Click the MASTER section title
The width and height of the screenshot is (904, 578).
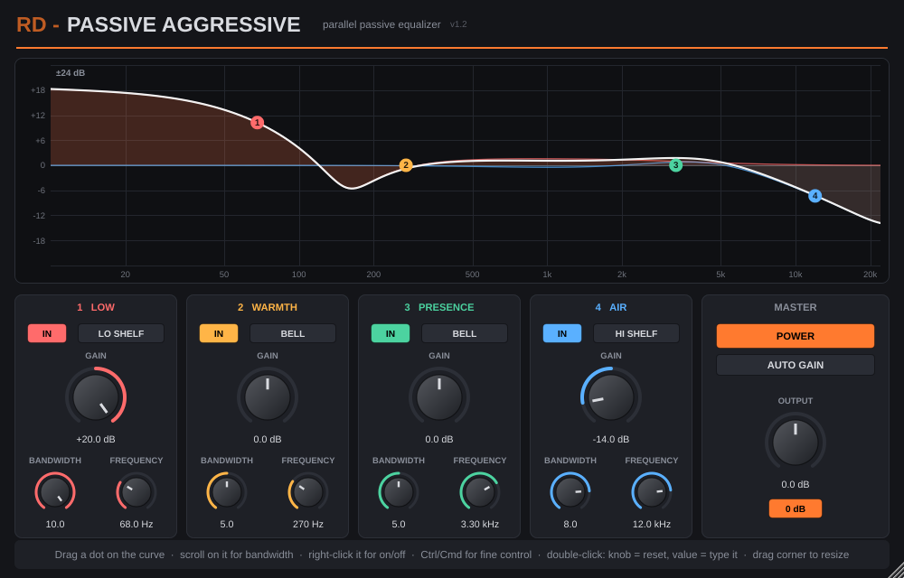click(795, 307)
